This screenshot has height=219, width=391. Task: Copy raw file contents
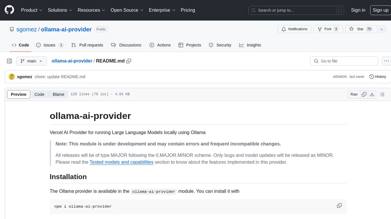tap(364, 94)
